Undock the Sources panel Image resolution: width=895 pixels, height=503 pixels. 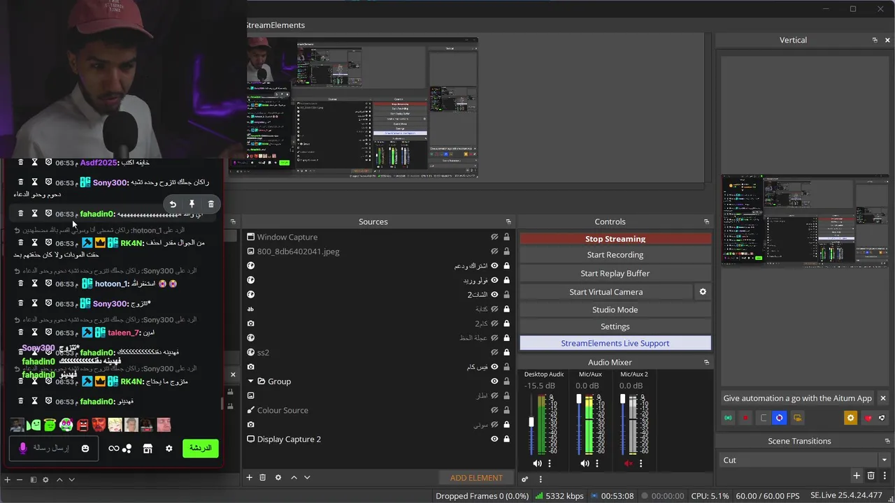(x=508, y=221)
